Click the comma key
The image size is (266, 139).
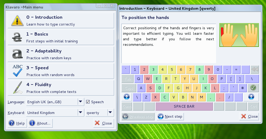[210, 97]
